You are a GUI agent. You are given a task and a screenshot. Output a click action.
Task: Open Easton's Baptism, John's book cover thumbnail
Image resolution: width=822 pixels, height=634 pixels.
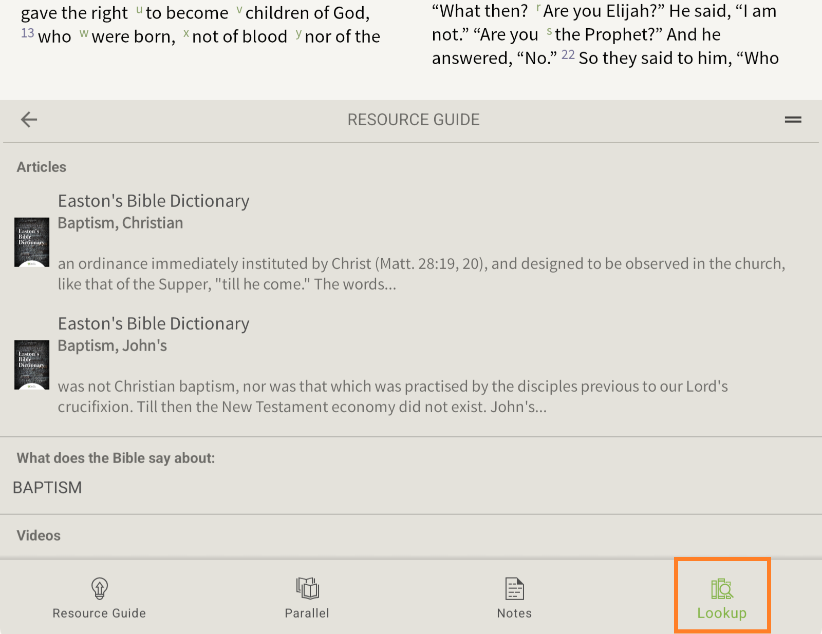[x=32, y=365]
